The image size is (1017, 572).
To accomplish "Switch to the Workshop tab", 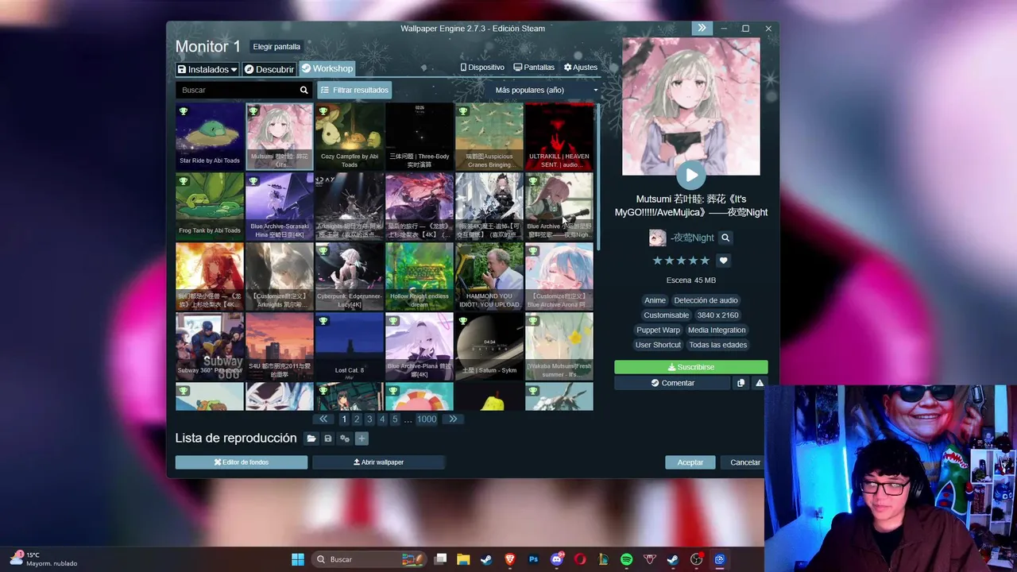I will pos(327,68).
